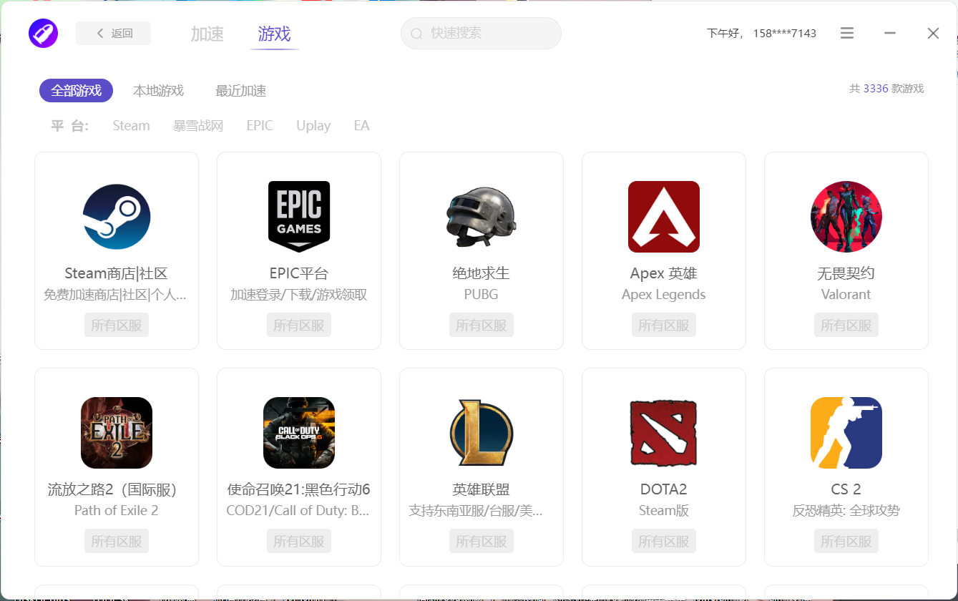
Task: Open the hamburger menu icon
Action: (847, 34)
